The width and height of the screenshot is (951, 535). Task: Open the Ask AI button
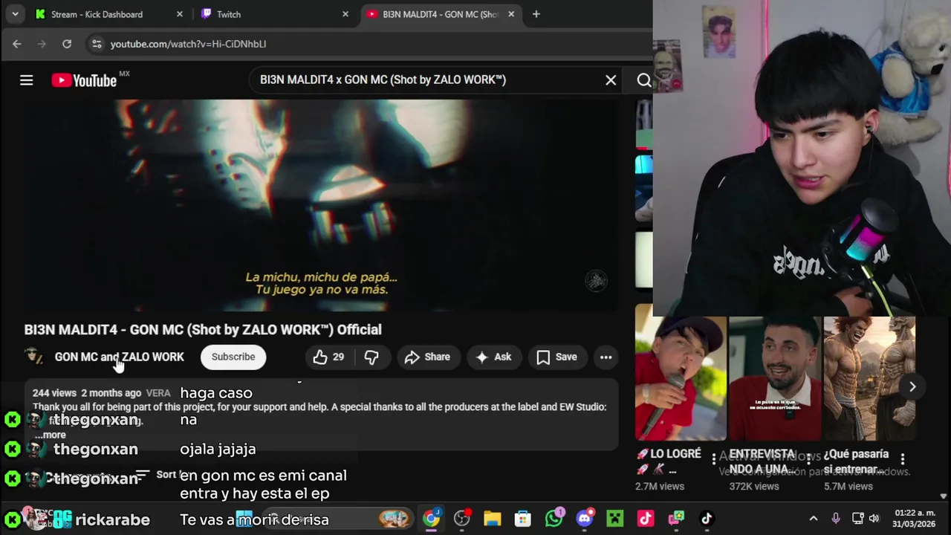pos(493,357)
